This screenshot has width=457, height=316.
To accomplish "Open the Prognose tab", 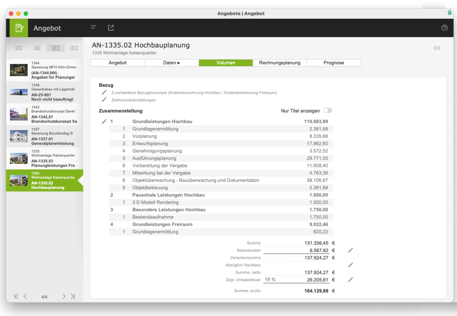I will pyautogui.click(x=334, y=63).
